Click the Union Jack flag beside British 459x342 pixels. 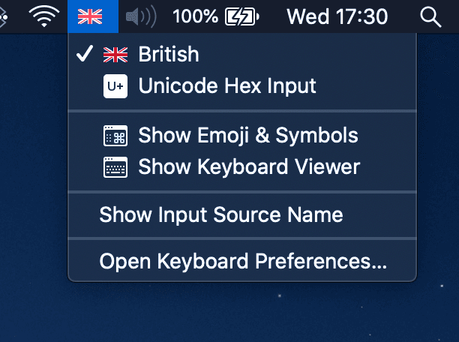pyautogui.click(x=115, y=55)
